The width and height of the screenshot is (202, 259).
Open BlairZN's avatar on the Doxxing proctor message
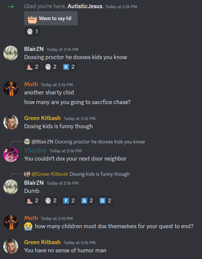click(x=11, y=53)
